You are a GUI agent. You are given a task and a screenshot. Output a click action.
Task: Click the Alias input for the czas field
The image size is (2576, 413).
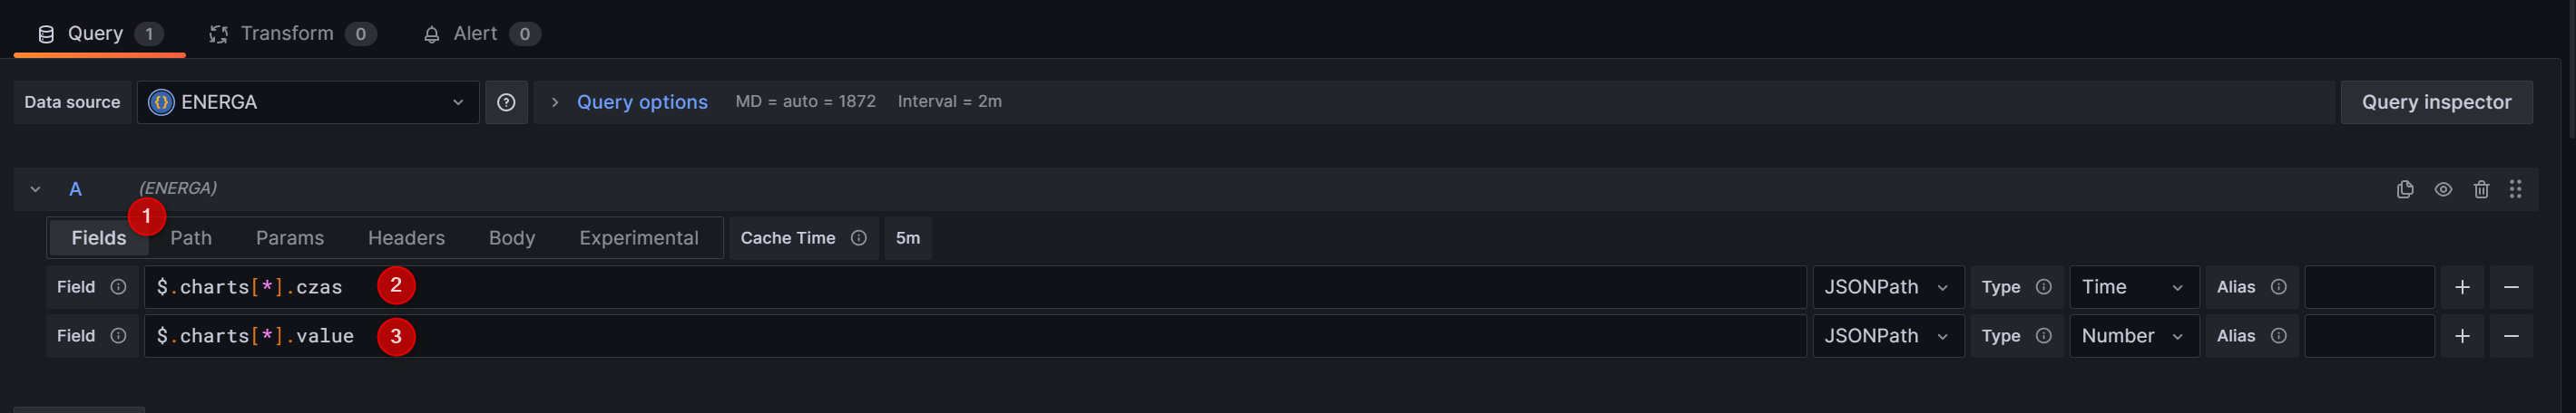click(x=2368, y=287)
